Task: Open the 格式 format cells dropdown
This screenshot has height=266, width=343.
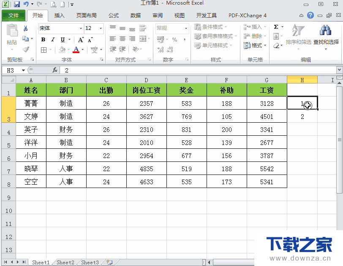Action: (255, 46)
